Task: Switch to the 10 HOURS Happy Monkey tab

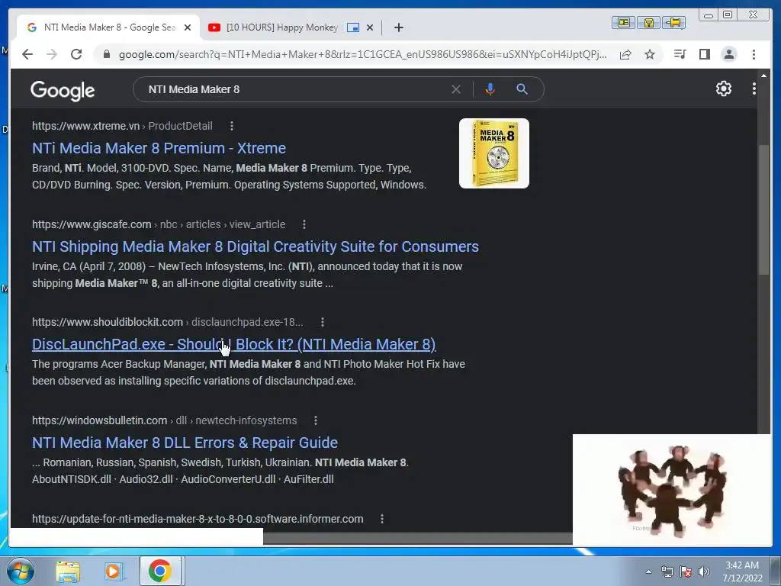Action: coord(282,27)
